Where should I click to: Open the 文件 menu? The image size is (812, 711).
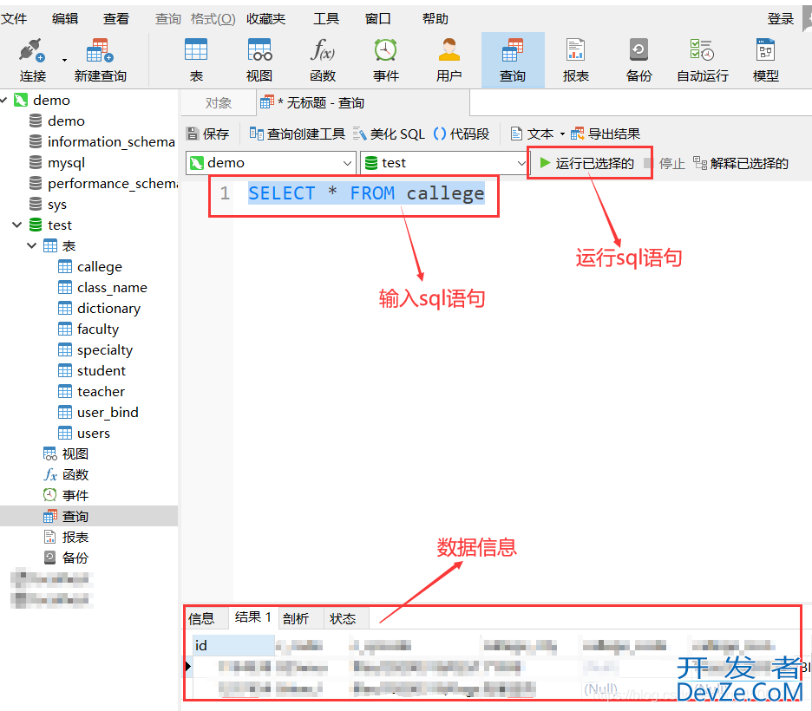(14, 19)
